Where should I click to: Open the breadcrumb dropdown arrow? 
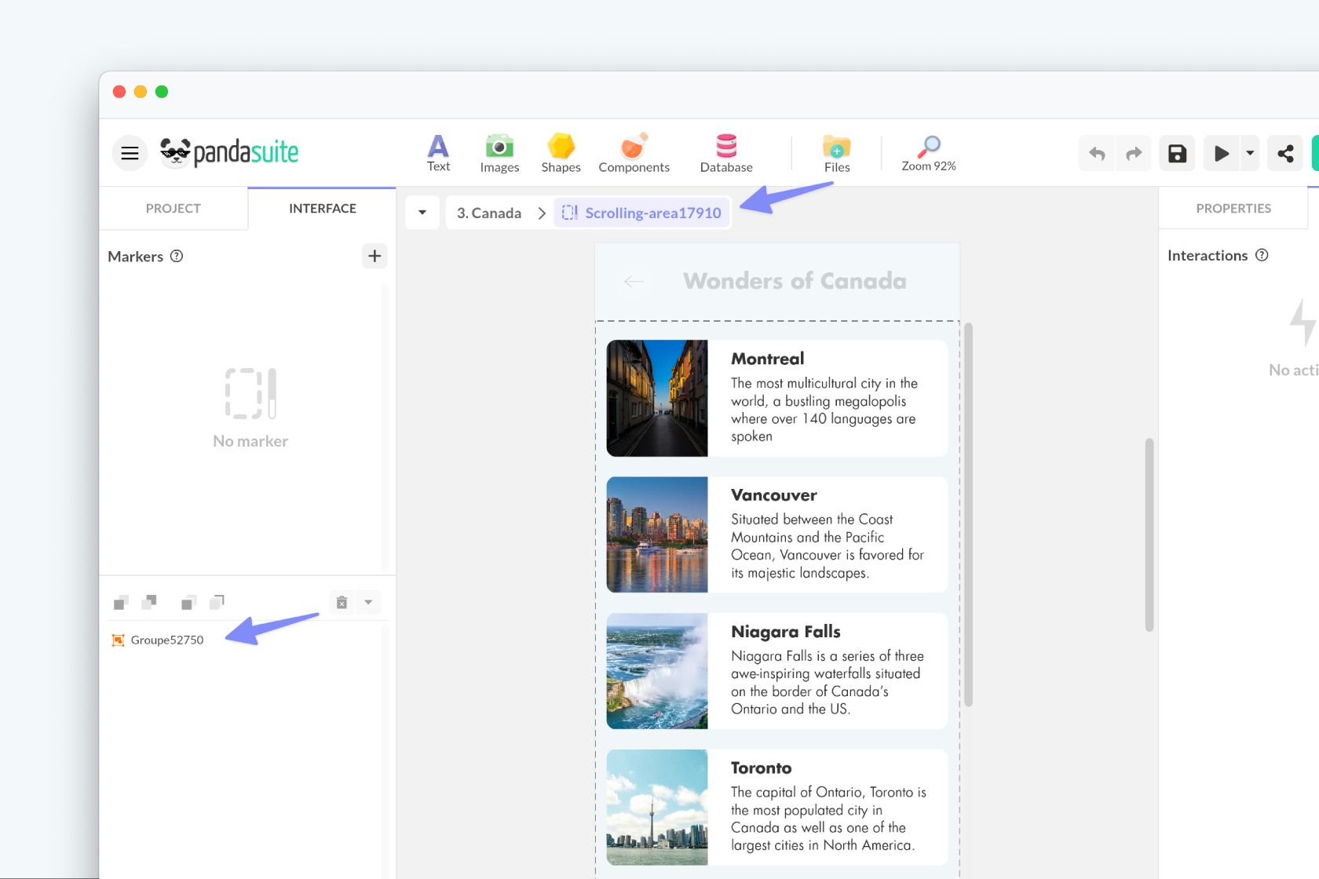coord(422,213)
